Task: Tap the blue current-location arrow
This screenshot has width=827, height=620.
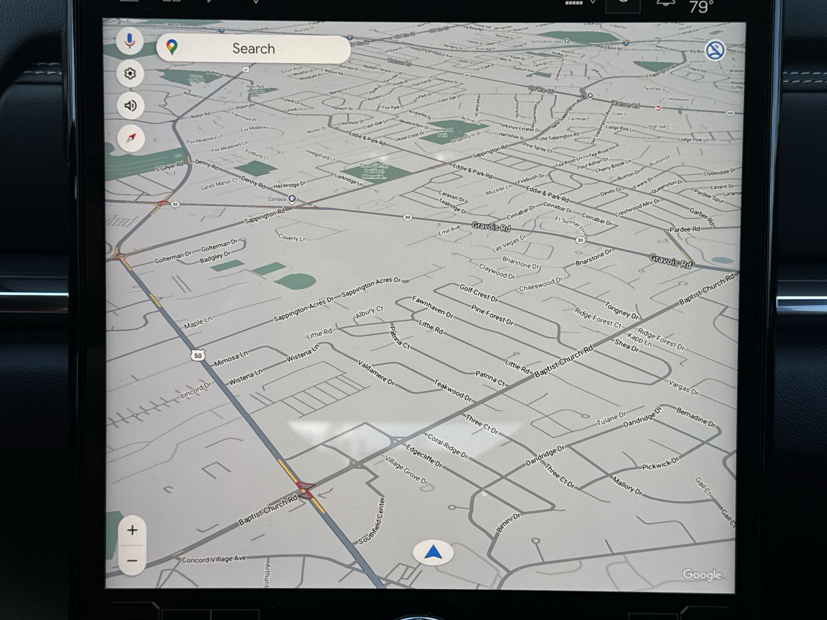Action: click(433, 552)
